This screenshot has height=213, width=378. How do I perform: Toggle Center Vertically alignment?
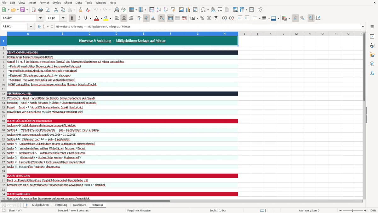coord(146,18)
